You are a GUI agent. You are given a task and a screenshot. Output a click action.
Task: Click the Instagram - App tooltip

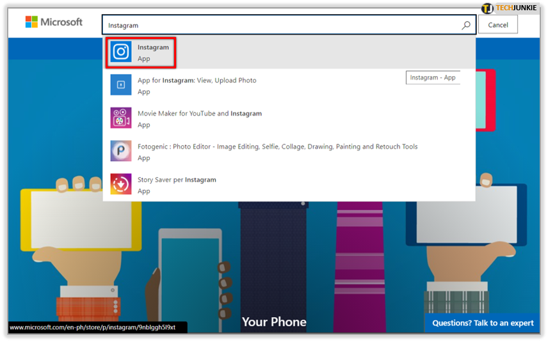pos(433,77)
